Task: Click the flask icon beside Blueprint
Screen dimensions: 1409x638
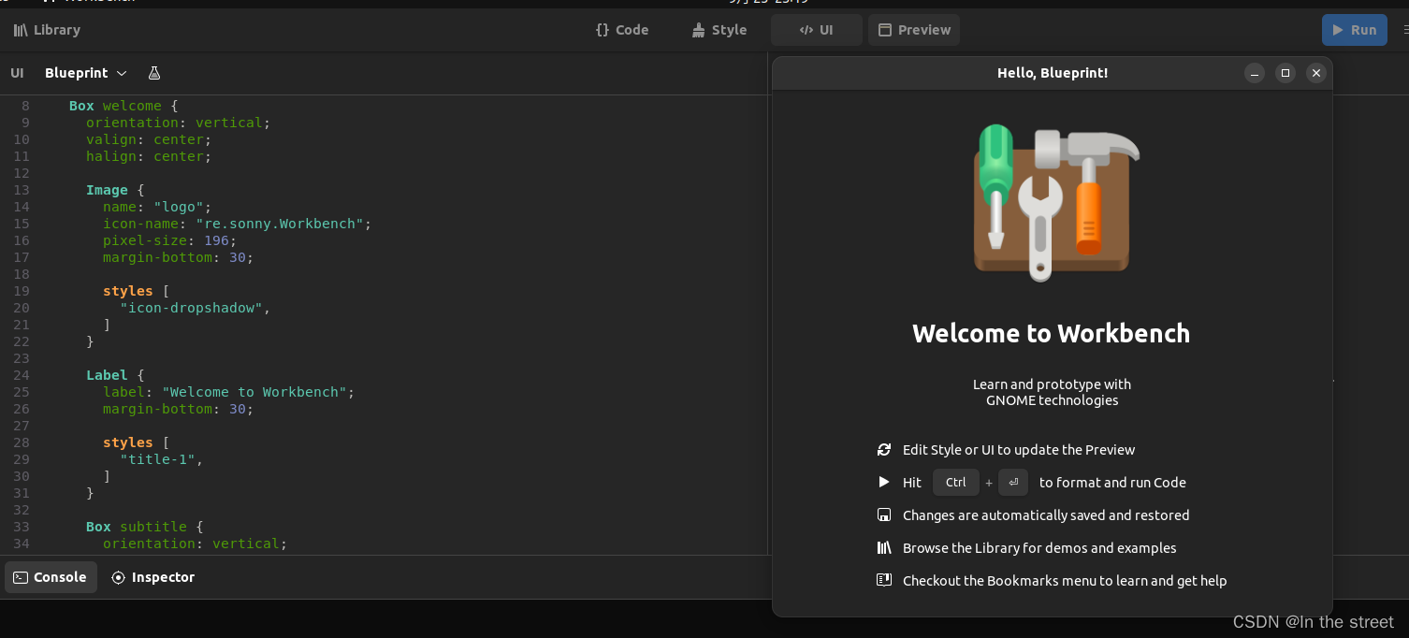Action: pos(154,73)
